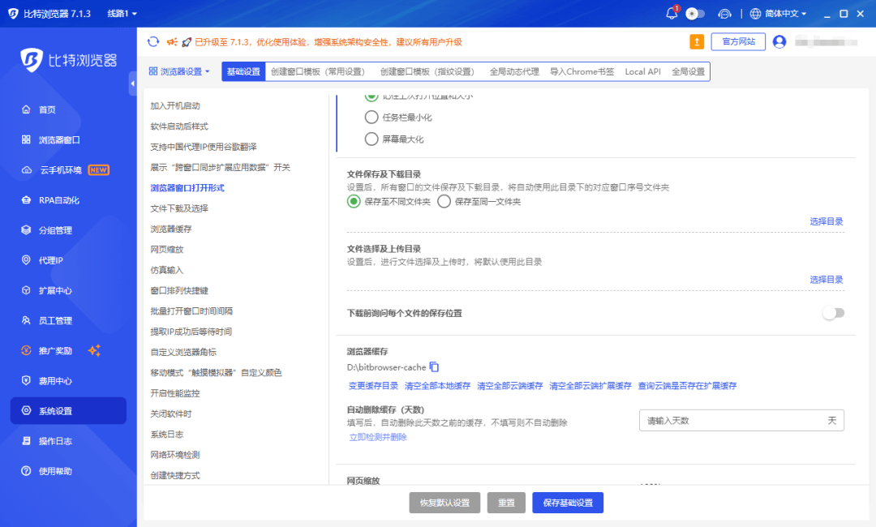Click 保存基础设置 button

pos(568,503)
